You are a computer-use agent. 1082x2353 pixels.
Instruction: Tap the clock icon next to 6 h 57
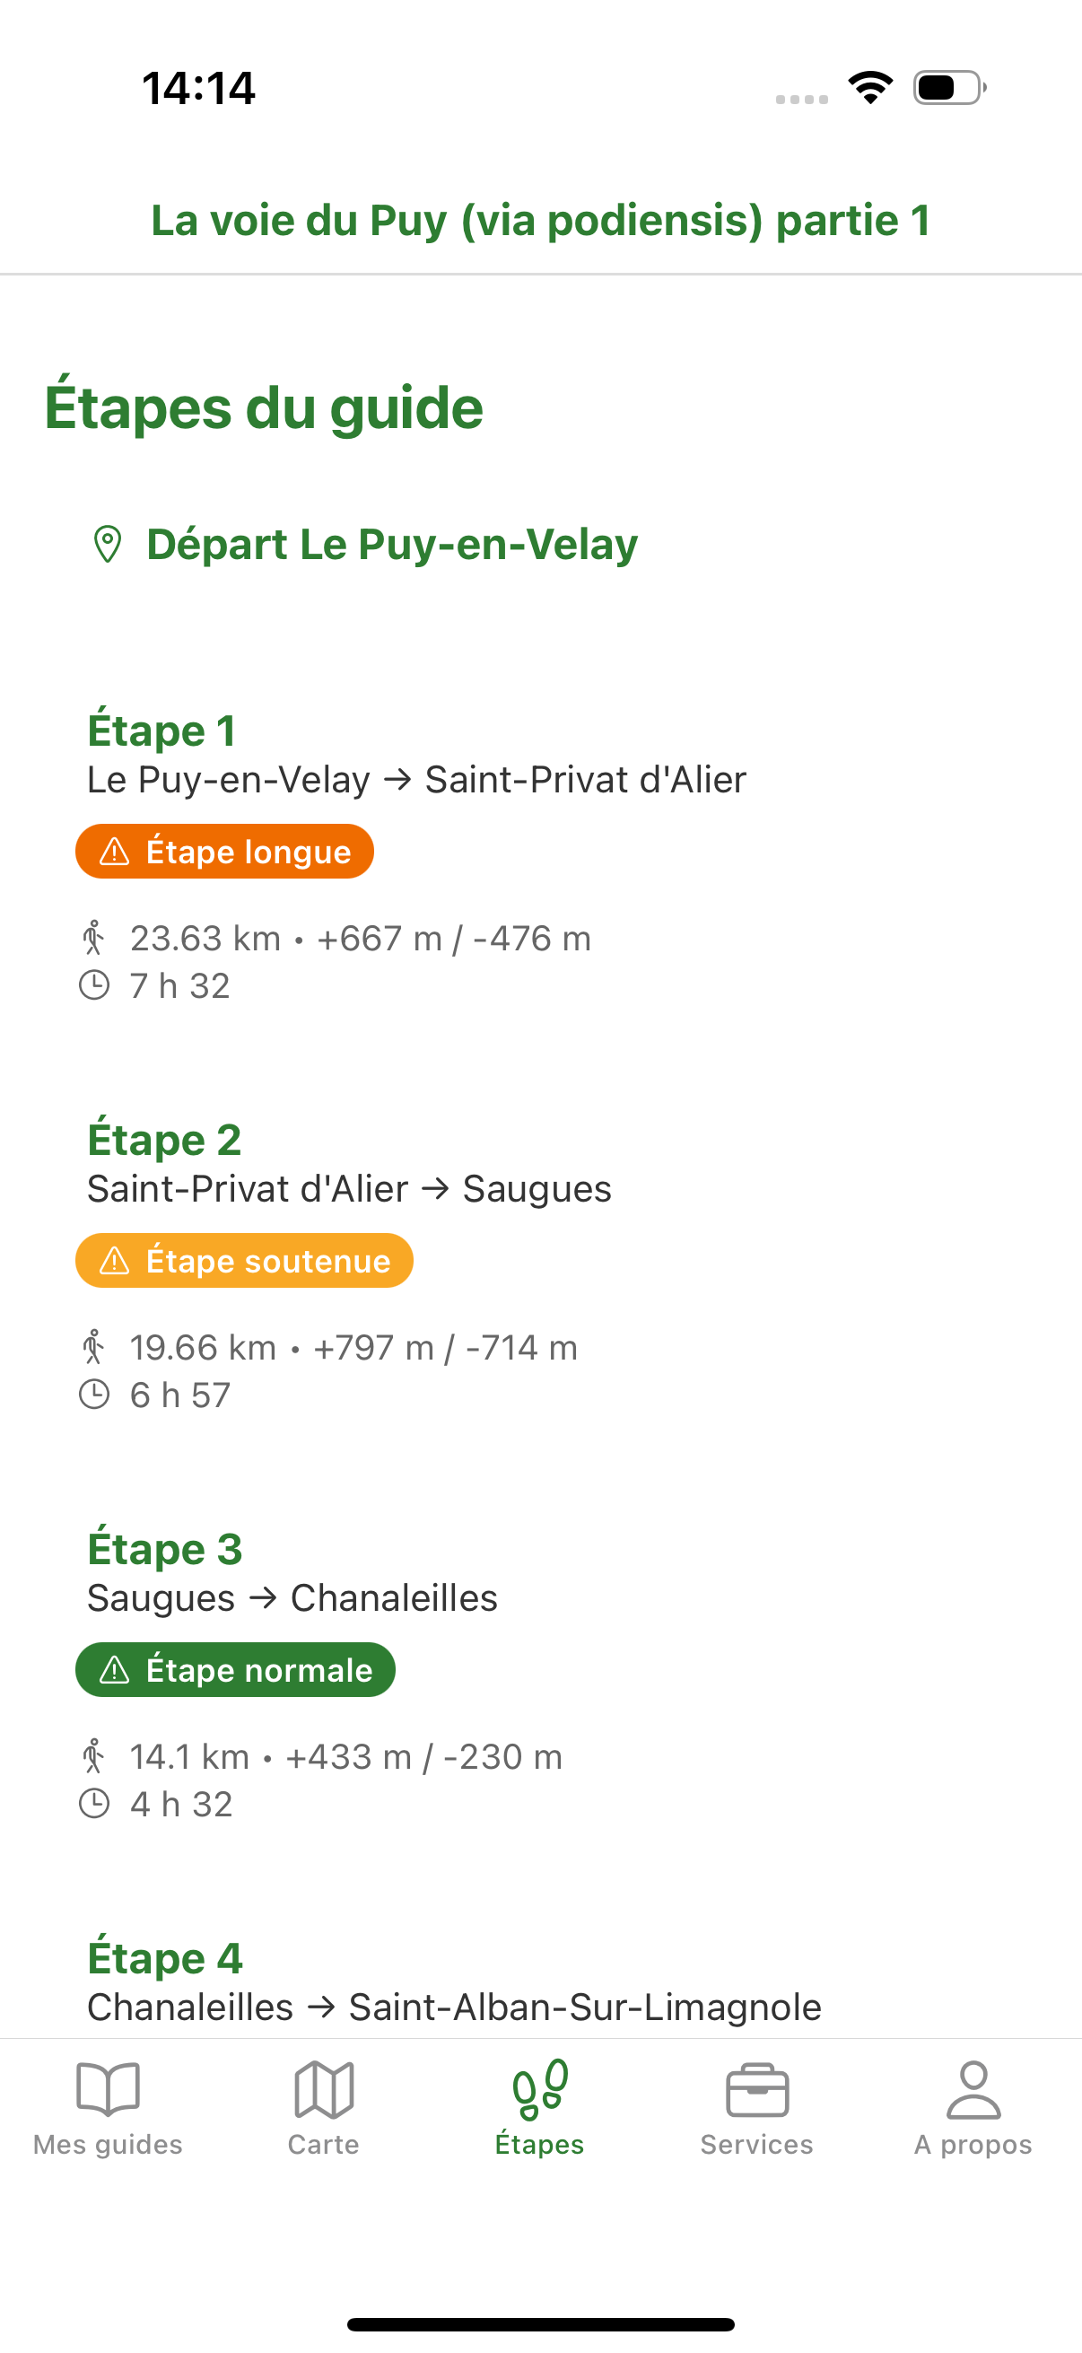pyautogui.click(x=94, y=1395)
